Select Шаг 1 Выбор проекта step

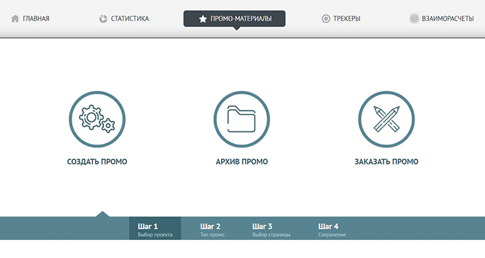pyautogui.click(x=155, y=229)
